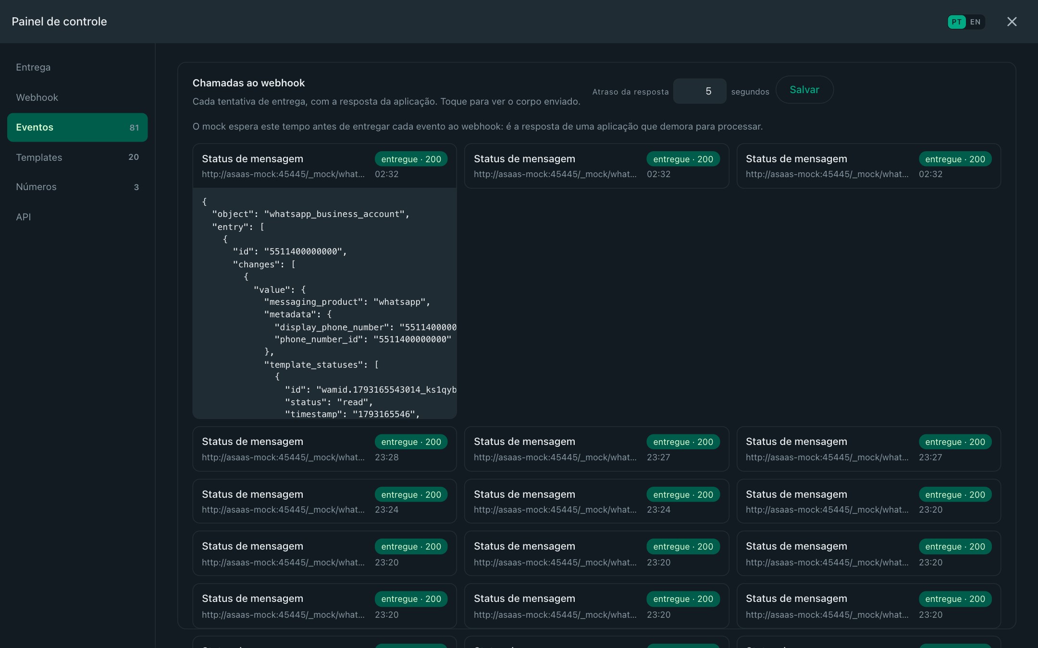
Task: Close the Painel de controle panel
Action: pos(1012,22)
